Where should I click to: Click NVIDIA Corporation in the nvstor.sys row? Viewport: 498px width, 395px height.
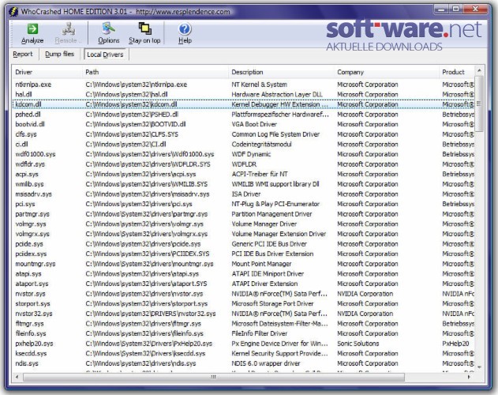365,294
